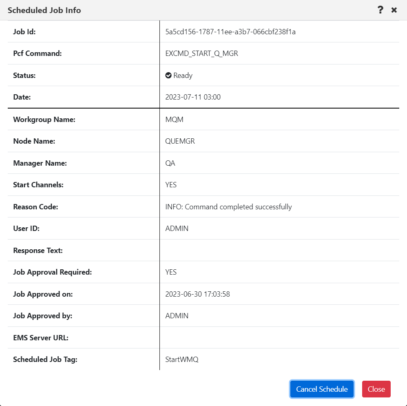Viewport: 407px width, 406px height.
Task: Click the Scheduled Job Info title
Action: (x=44, y=10)
